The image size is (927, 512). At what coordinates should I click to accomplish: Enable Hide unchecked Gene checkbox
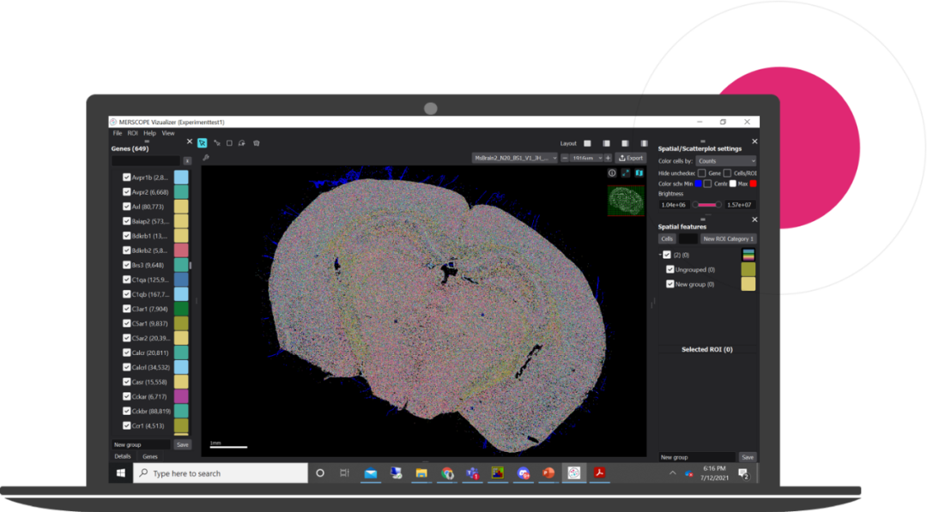(x=701, y=172)
